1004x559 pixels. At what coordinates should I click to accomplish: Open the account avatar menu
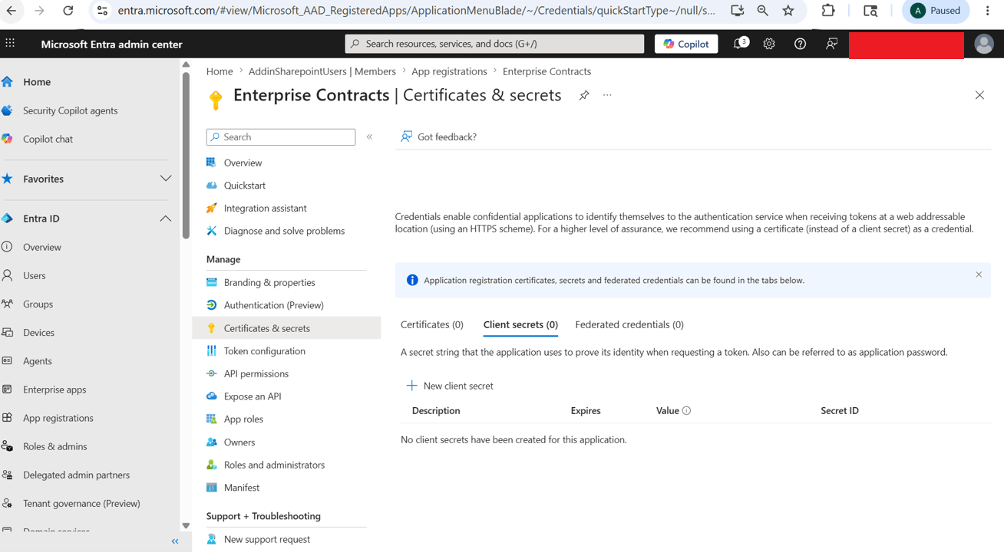pos(983,44)
